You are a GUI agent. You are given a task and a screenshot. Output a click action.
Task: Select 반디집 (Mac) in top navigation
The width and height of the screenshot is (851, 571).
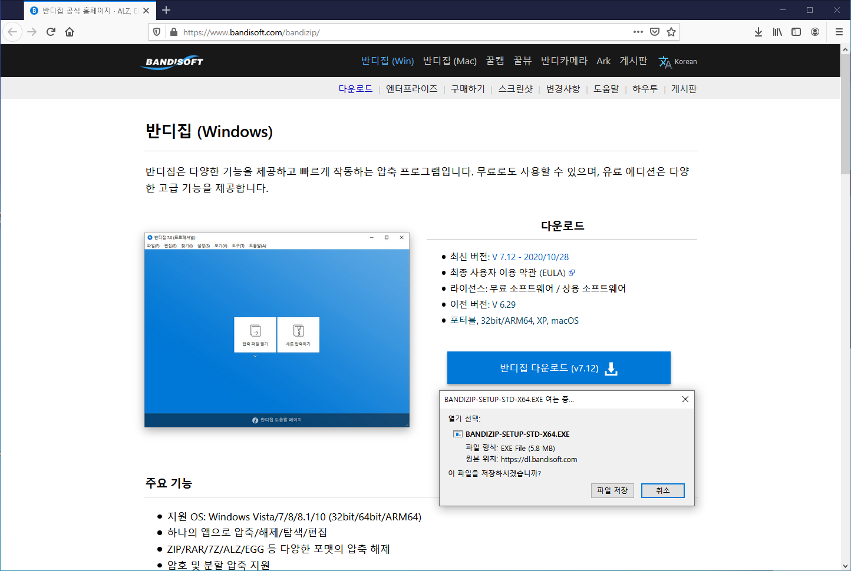point(450,61)
